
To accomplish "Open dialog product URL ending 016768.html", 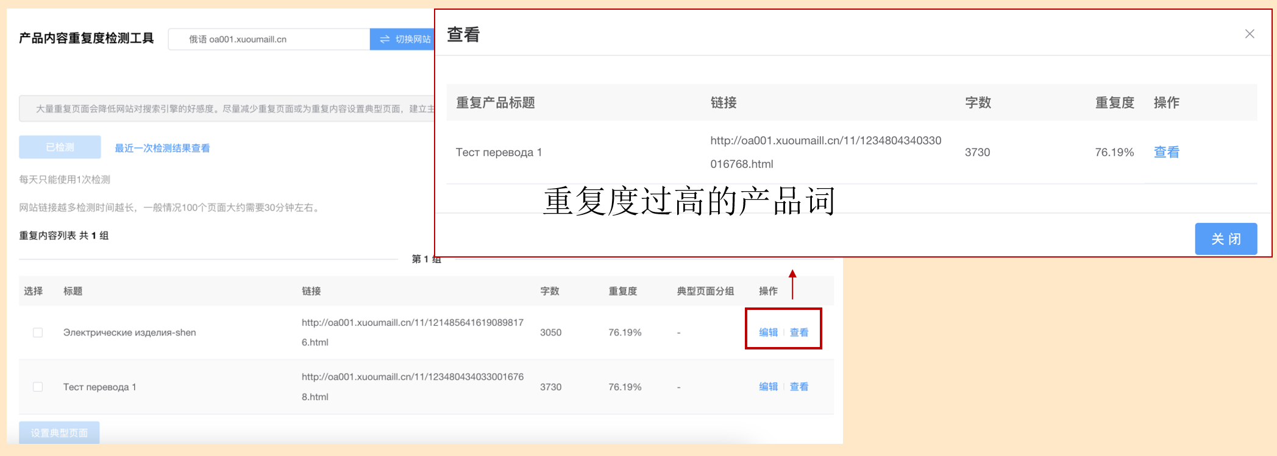I will [x=826, y=152].
